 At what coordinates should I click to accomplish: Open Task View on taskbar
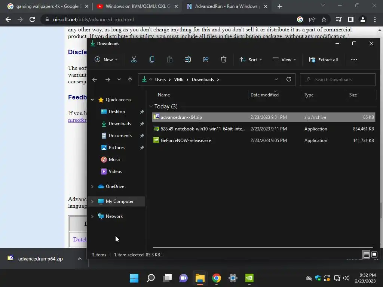coord(167,278)
